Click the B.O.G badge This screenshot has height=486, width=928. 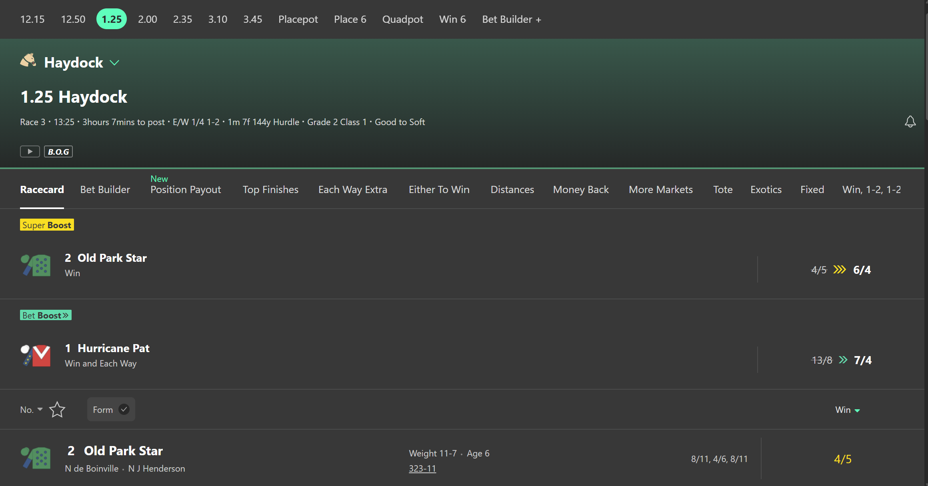point(58,151)
